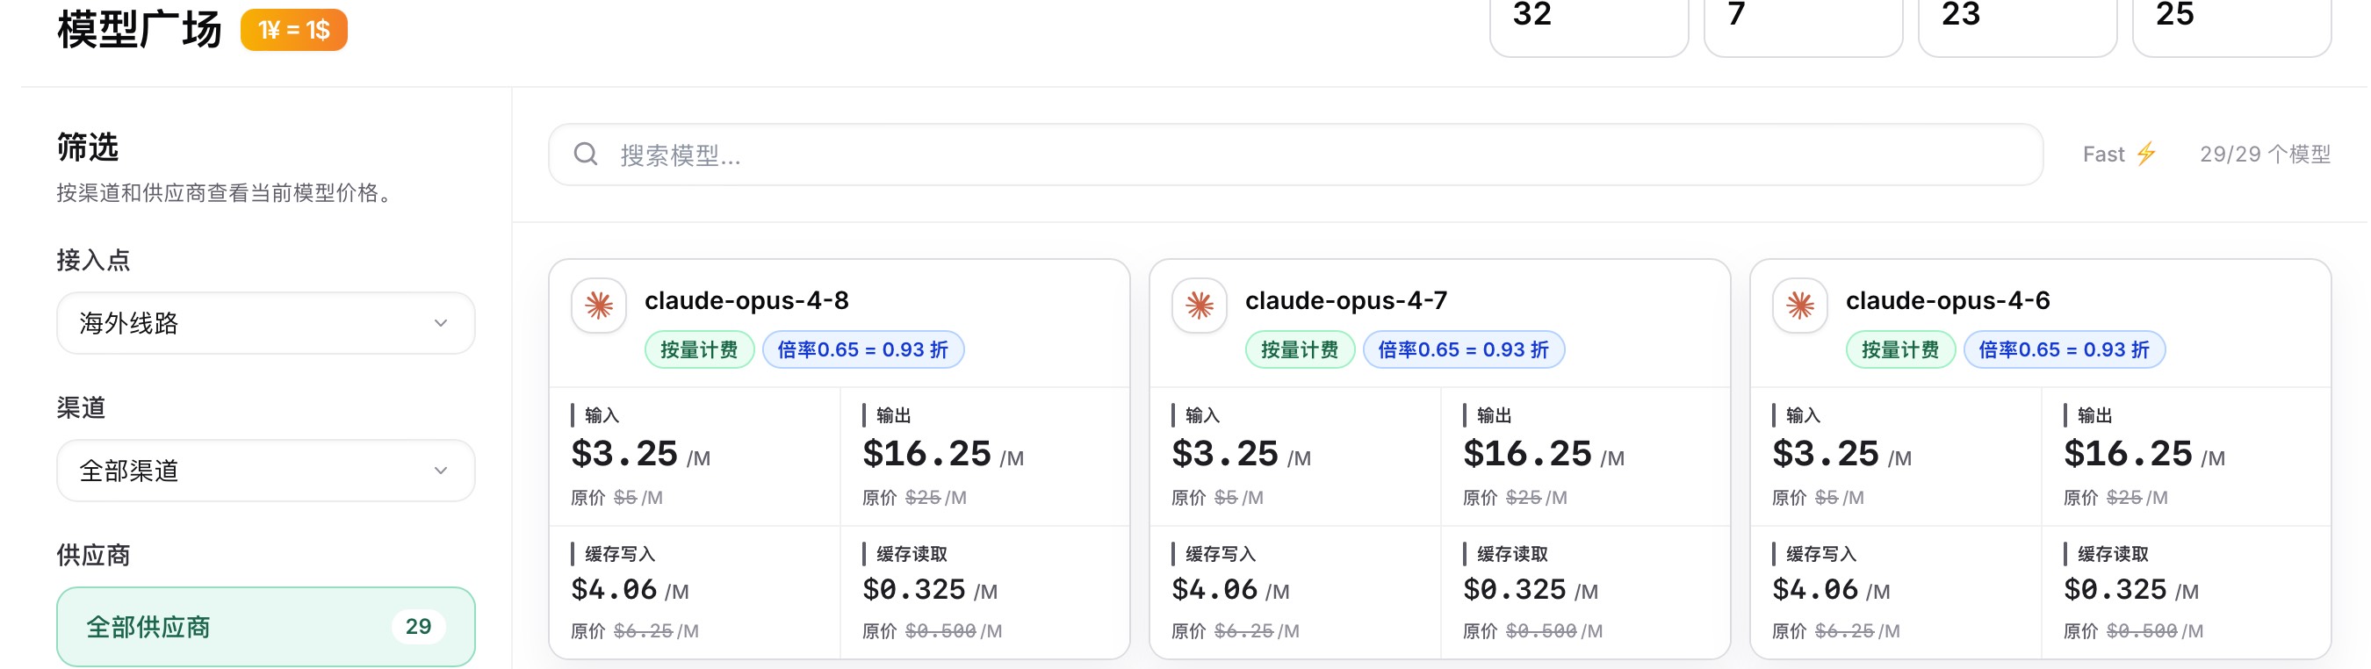Click claude-opus-4-8 original input price $5
2371x669 pixels.
click(625, 498)
